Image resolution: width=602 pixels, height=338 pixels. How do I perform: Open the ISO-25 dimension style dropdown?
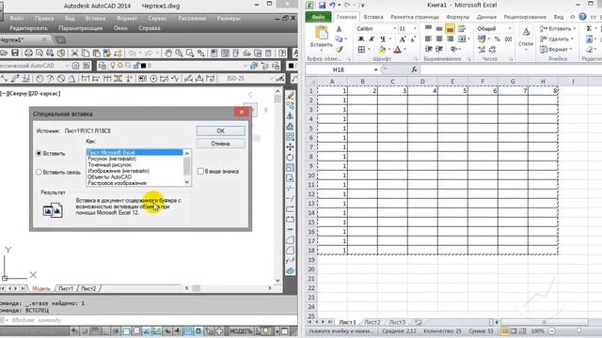pos(271,78)
